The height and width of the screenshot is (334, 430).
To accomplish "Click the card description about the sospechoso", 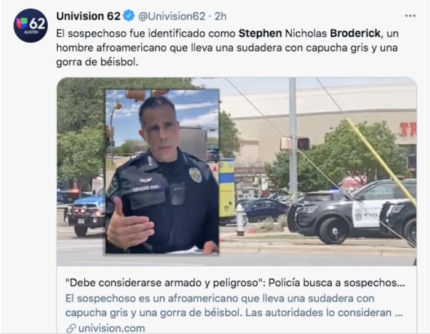I will tap(233, 306).
